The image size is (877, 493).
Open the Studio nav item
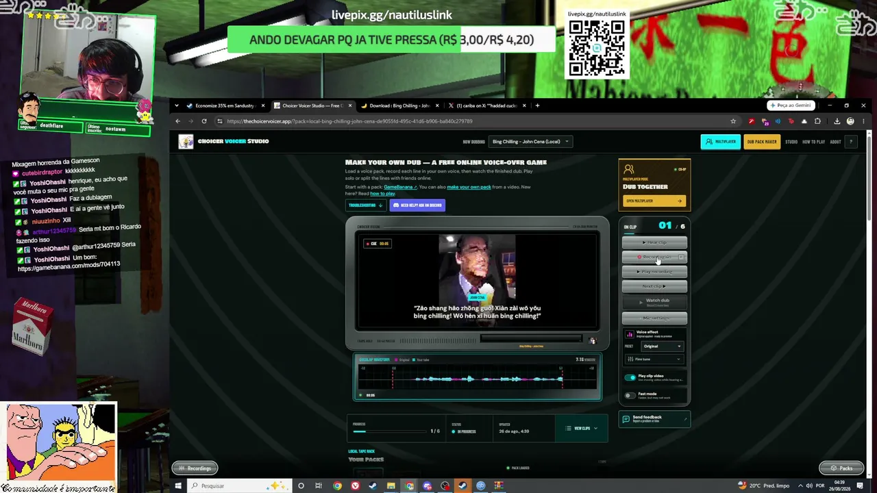(x=791, y=142)
